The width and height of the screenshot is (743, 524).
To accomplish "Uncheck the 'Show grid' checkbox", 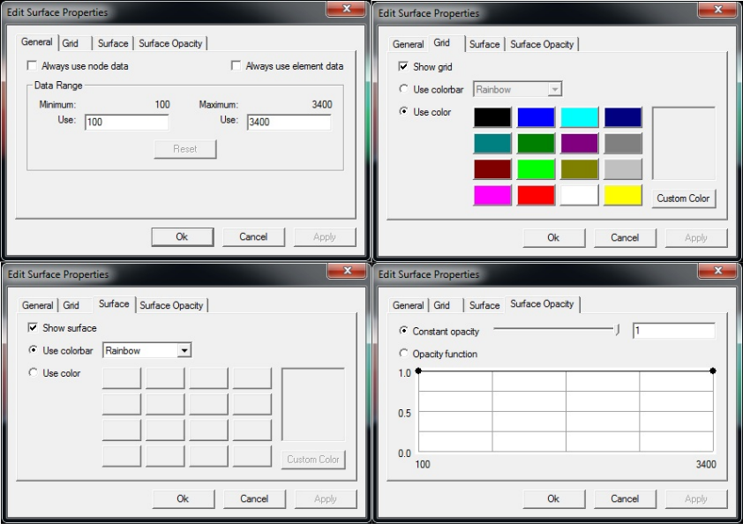I will tap(403, 66).
